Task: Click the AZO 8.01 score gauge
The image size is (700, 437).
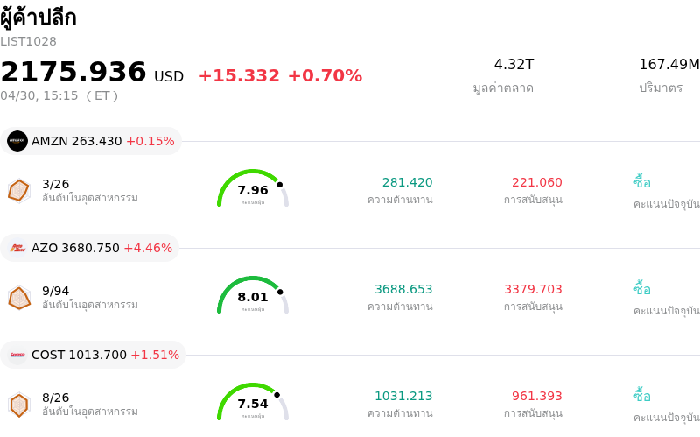Action: point(253,296)
